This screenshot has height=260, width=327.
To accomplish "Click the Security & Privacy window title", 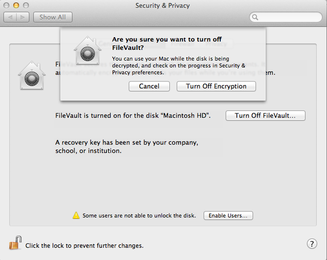I will (163, 6).
